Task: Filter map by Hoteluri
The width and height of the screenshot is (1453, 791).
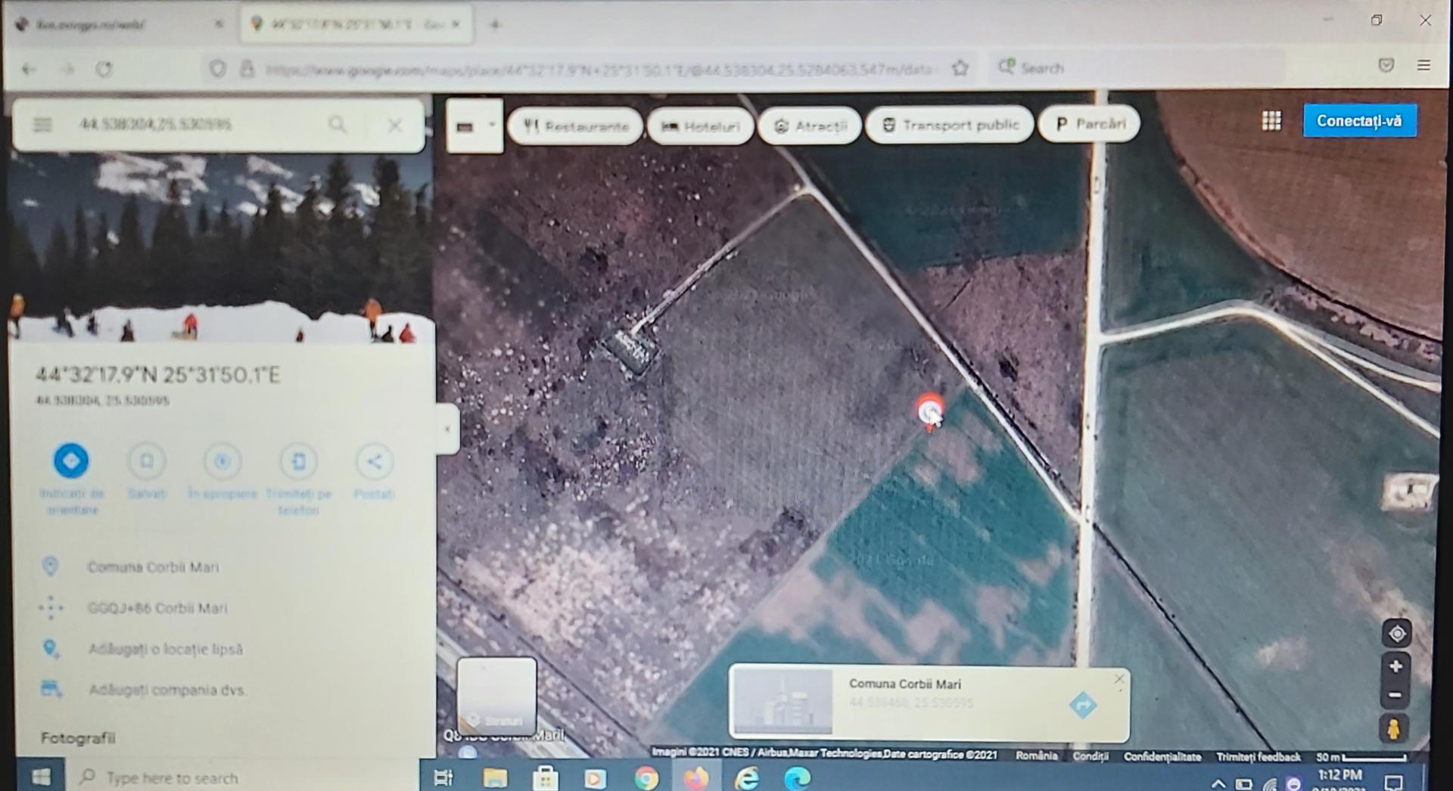Action: point(701,126)
